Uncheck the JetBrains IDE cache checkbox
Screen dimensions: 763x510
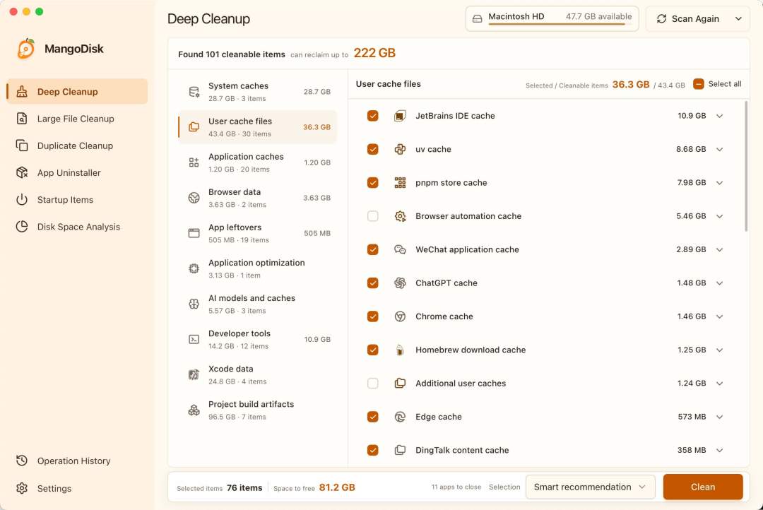[x=373, y=116]
